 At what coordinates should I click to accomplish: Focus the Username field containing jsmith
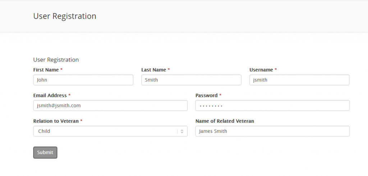[x=299, y=80]
